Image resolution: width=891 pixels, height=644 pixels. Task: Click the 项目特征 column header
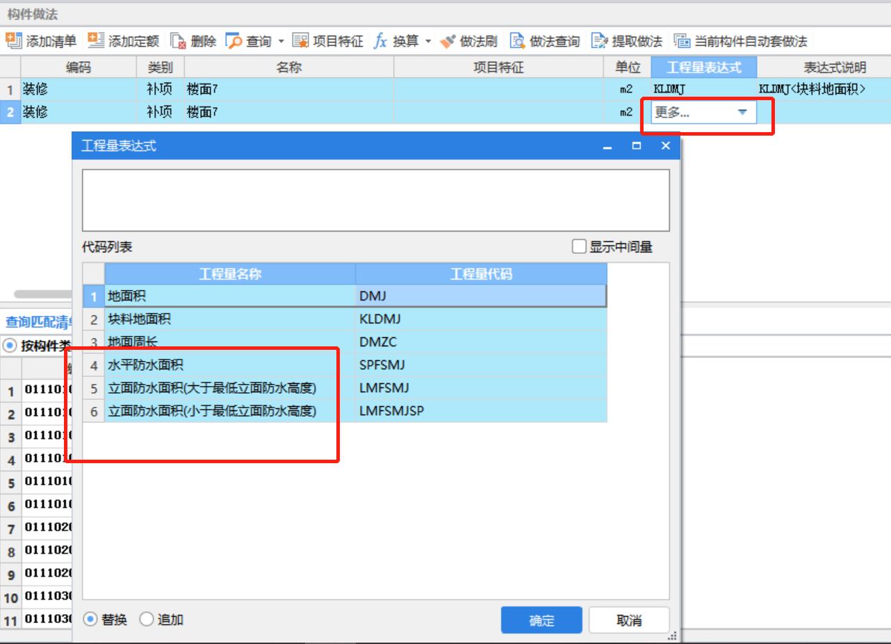coord(498,67)
